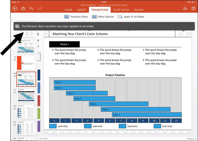198x141 pixels.
Task: Tap the 9:47 clock in status bar
Action: (x=104, y=2)
